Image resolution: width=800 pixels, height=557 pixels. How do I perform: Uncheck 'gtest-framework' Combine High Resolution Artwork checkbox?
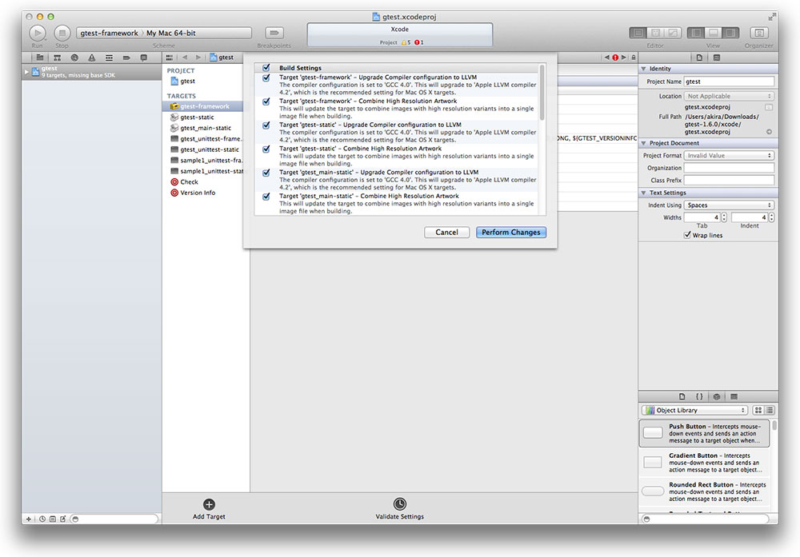coord(266,101)
